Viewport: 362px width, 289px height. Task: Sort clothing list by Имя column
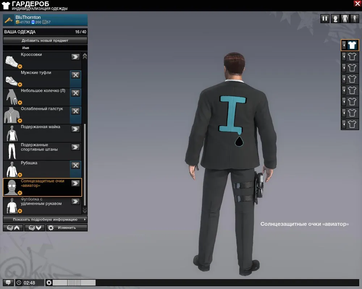(26, 48)
